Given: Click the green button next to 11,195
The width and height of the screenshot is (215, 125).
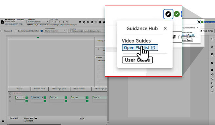Looking at the screenshot, I should click(x=87, y=98).
